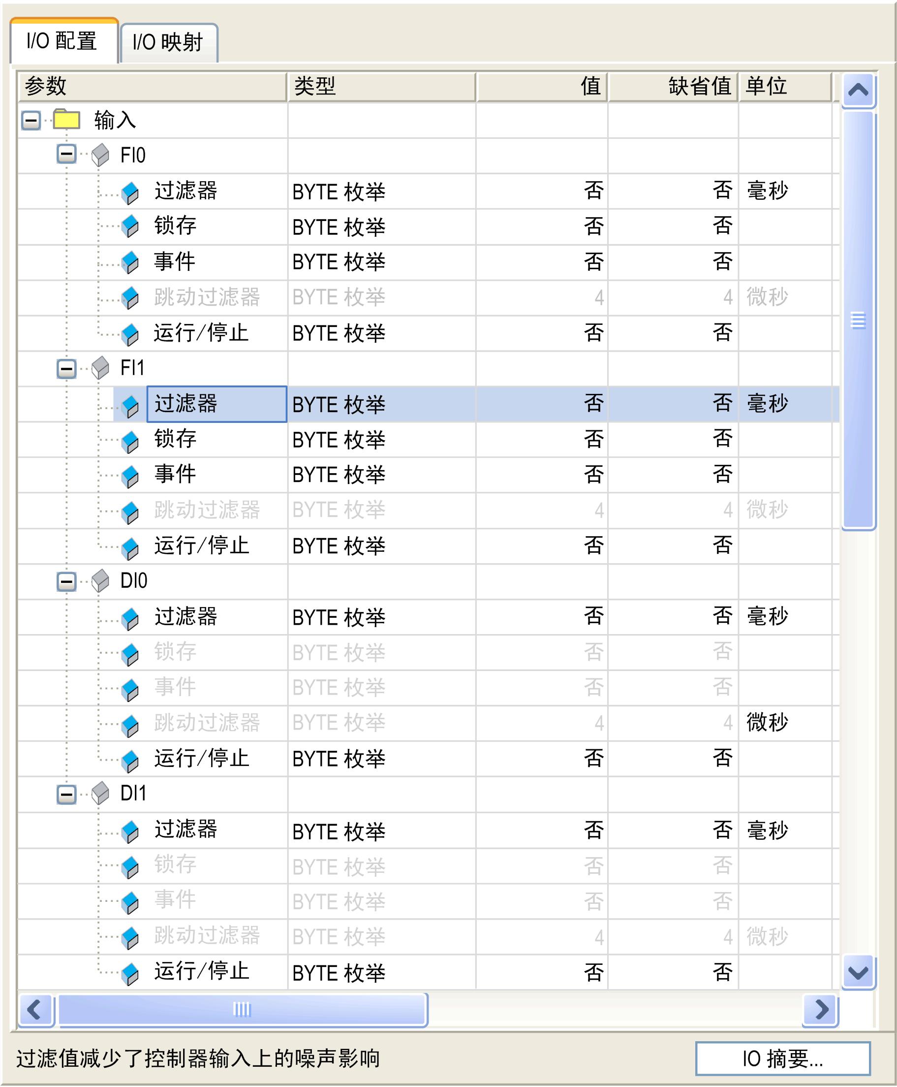Viewport: 897px width, 1087px height.
Task: Click the yellow 输入 folder icon
Action: tap(66, 120)
